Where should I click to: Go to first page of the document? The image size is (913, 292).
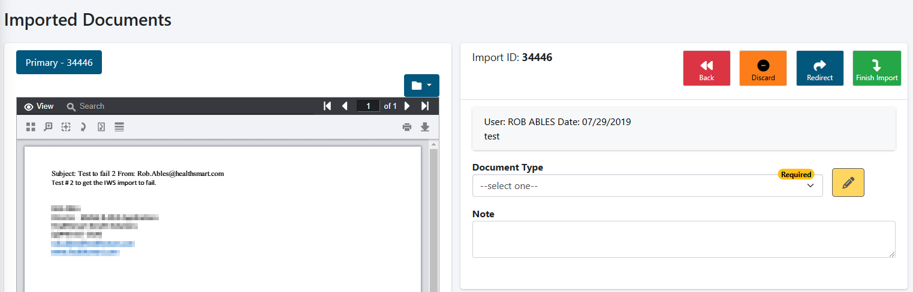point(327,106)
